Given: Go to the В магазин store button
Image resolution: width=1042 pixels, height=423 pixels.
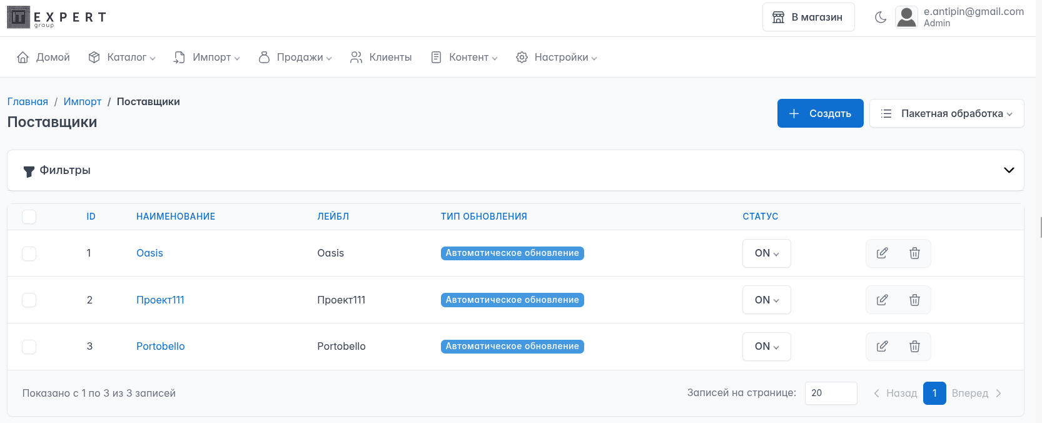Looking at the screenshot, I should coord(808,18).
